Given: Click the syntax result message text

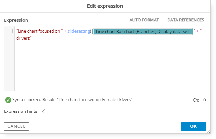Looking at the screenshot, I should [x=73, y=100].
